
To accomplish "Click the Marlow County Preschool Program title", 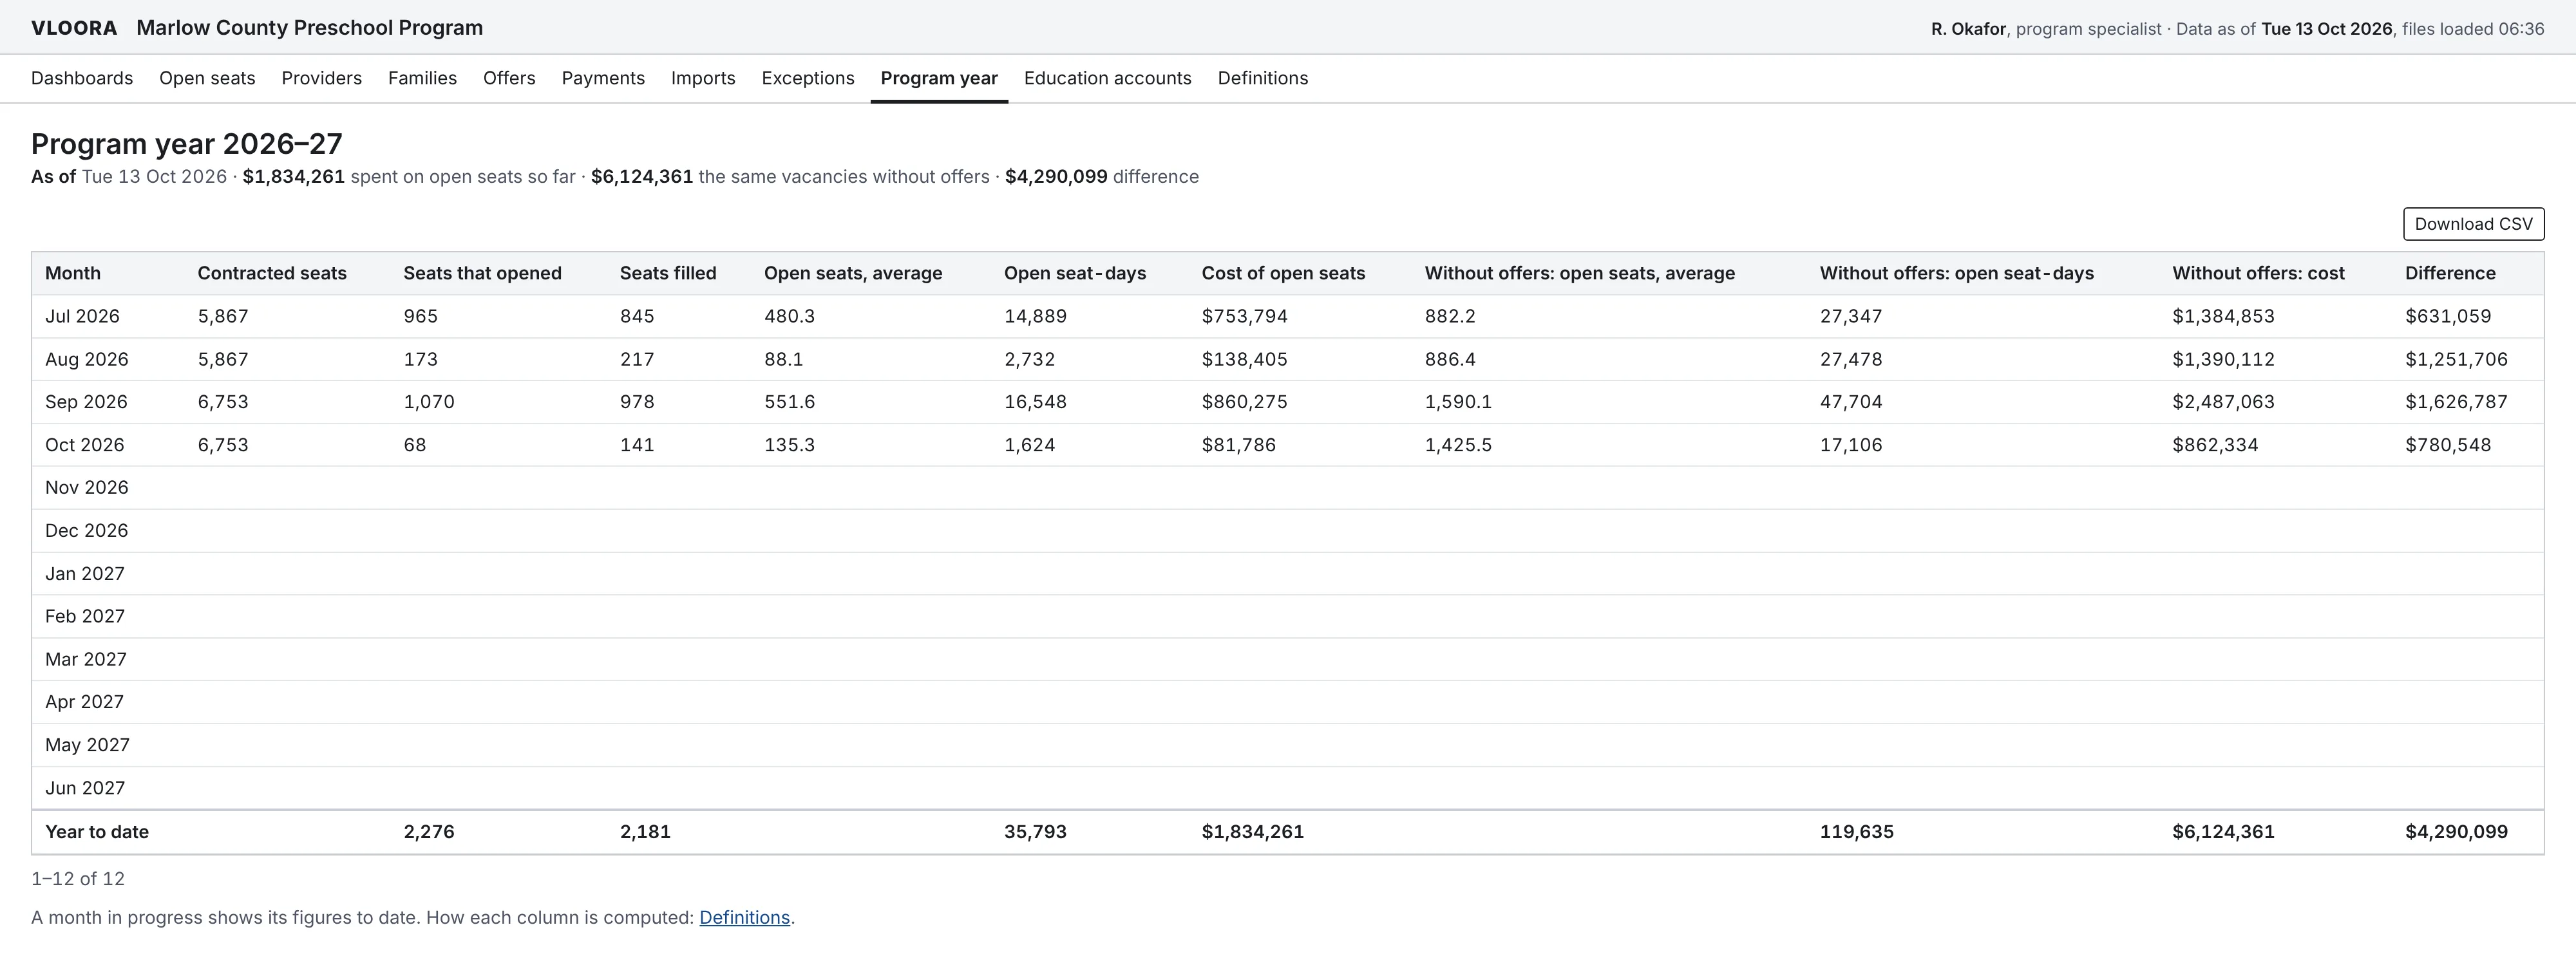I will pyautogui.click(x=310, y=28).
